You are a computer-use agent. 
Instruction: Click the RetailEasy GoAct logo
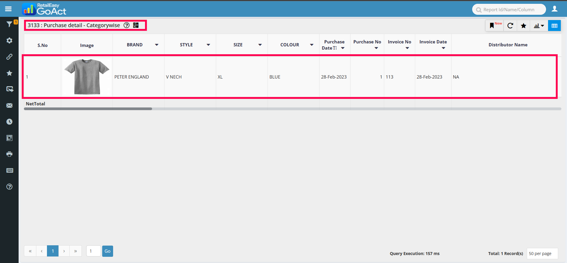[x=44, y=9]
